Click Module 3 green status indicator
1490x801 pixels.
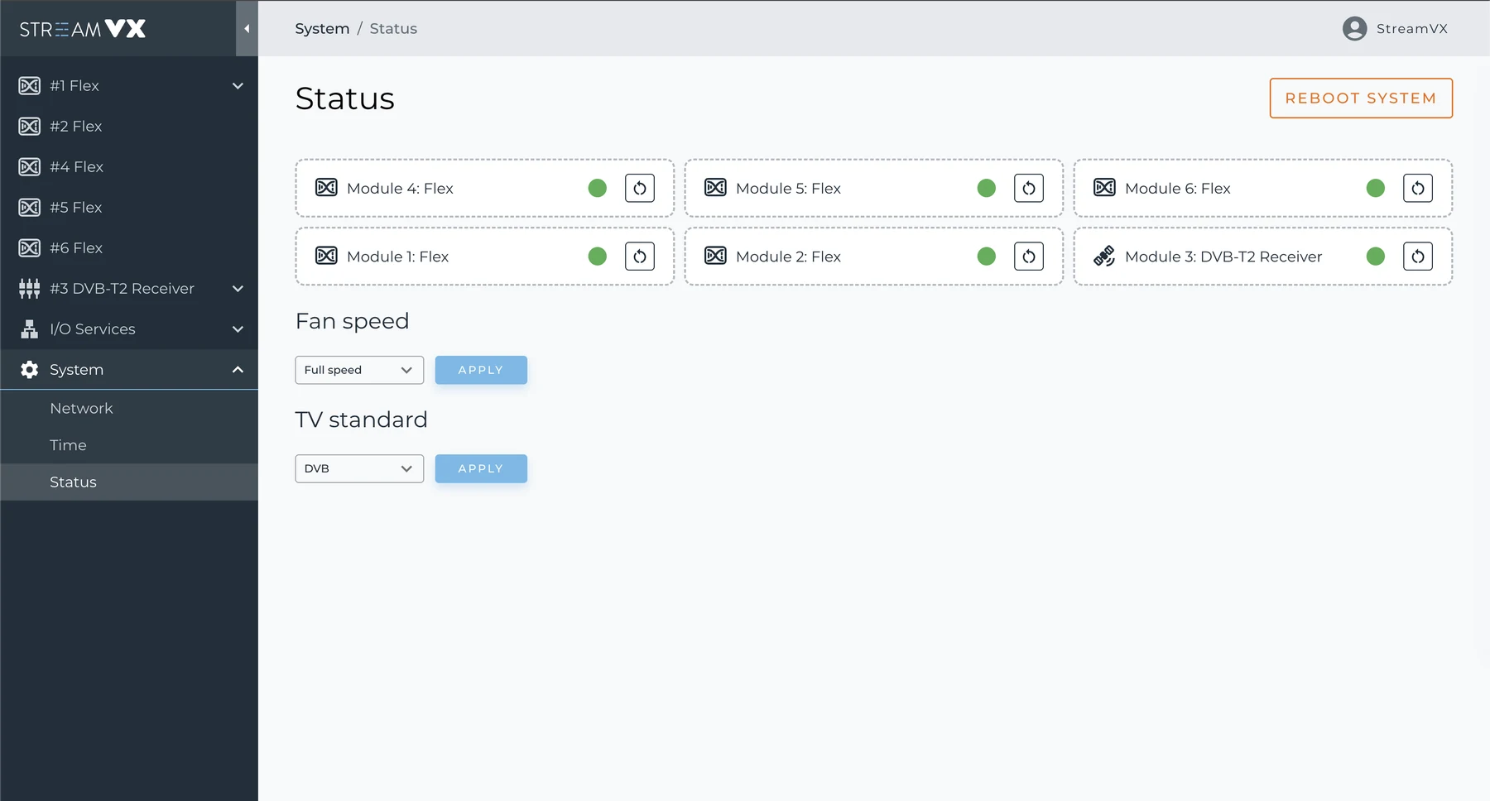pos(1376,257)
